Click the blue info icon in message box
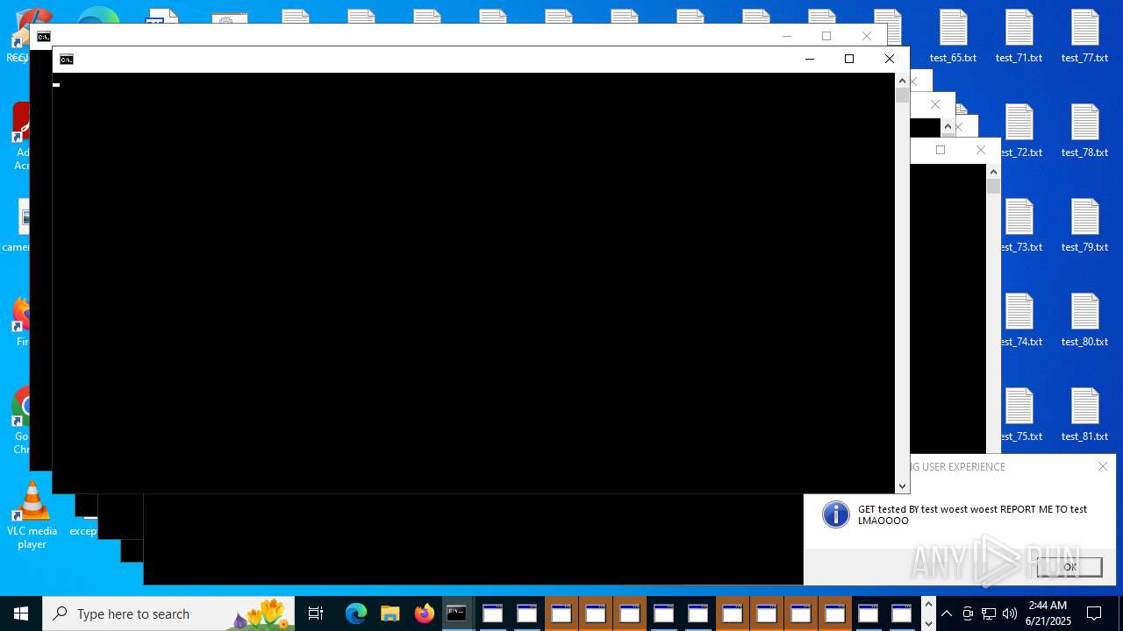1123x631 pixels. tap(836, 514)
